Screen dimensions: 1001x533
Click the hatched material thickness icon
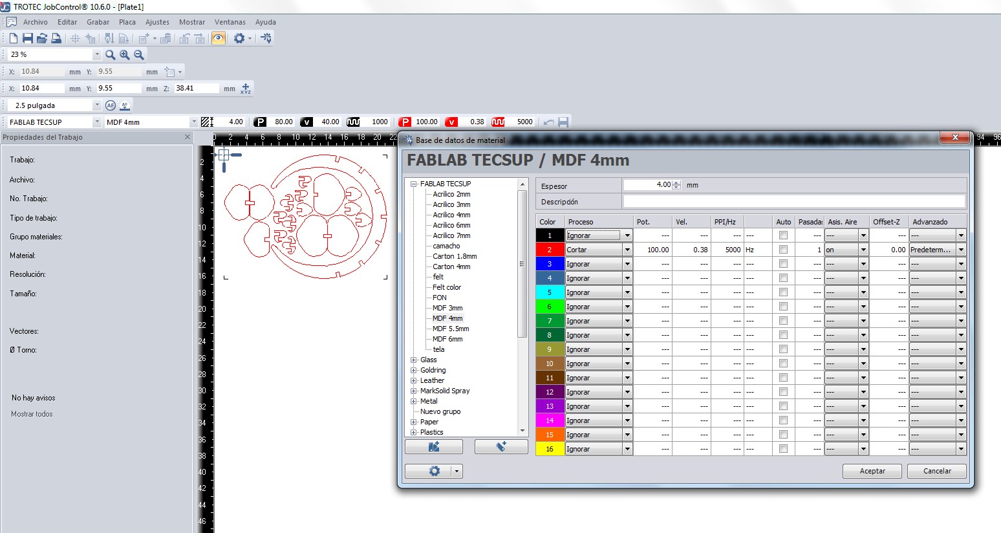click(208, 122)
